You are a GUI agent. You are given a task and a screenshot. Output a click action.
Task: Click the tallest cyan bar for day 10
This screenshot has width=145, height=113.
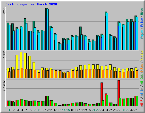pos(48,29)
